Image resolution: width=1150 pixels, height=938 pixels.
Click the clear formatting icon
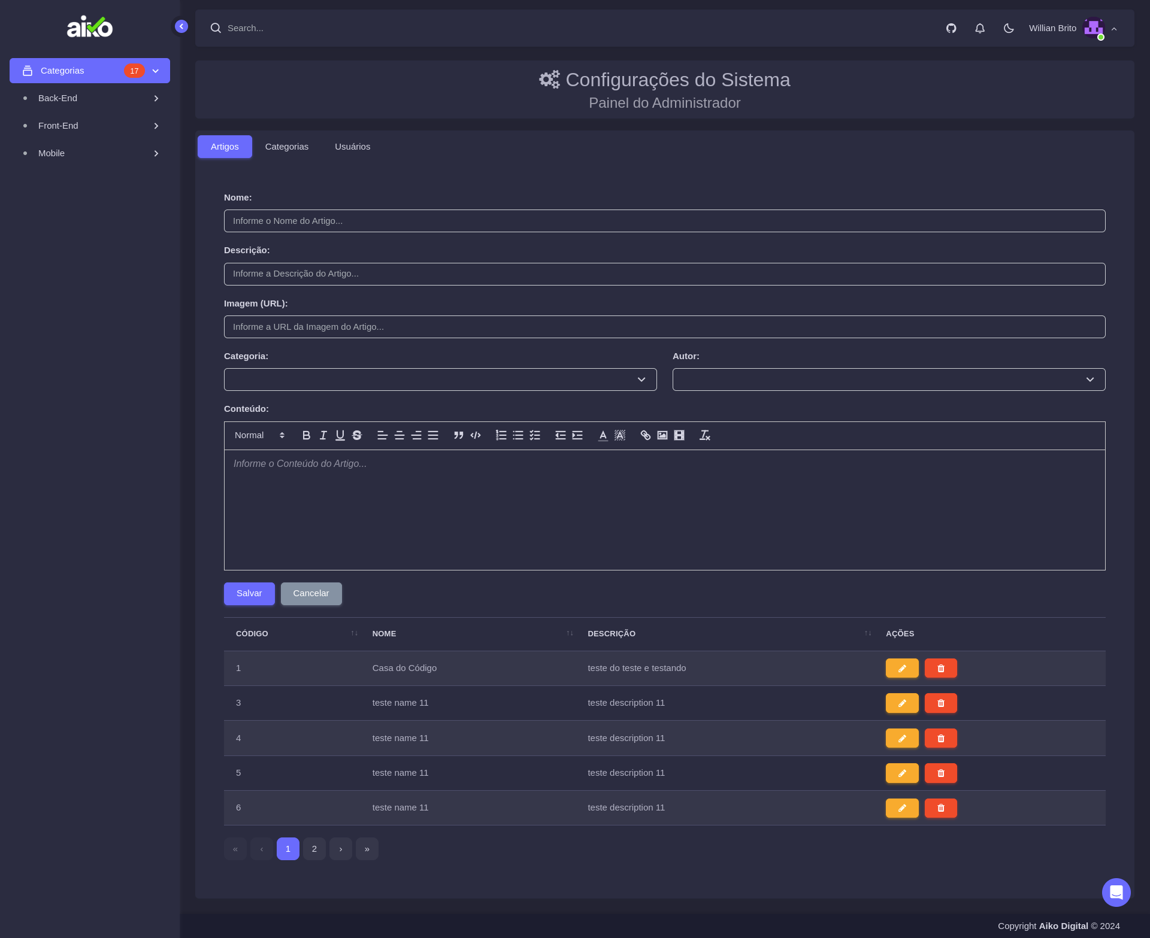point(704,435)
